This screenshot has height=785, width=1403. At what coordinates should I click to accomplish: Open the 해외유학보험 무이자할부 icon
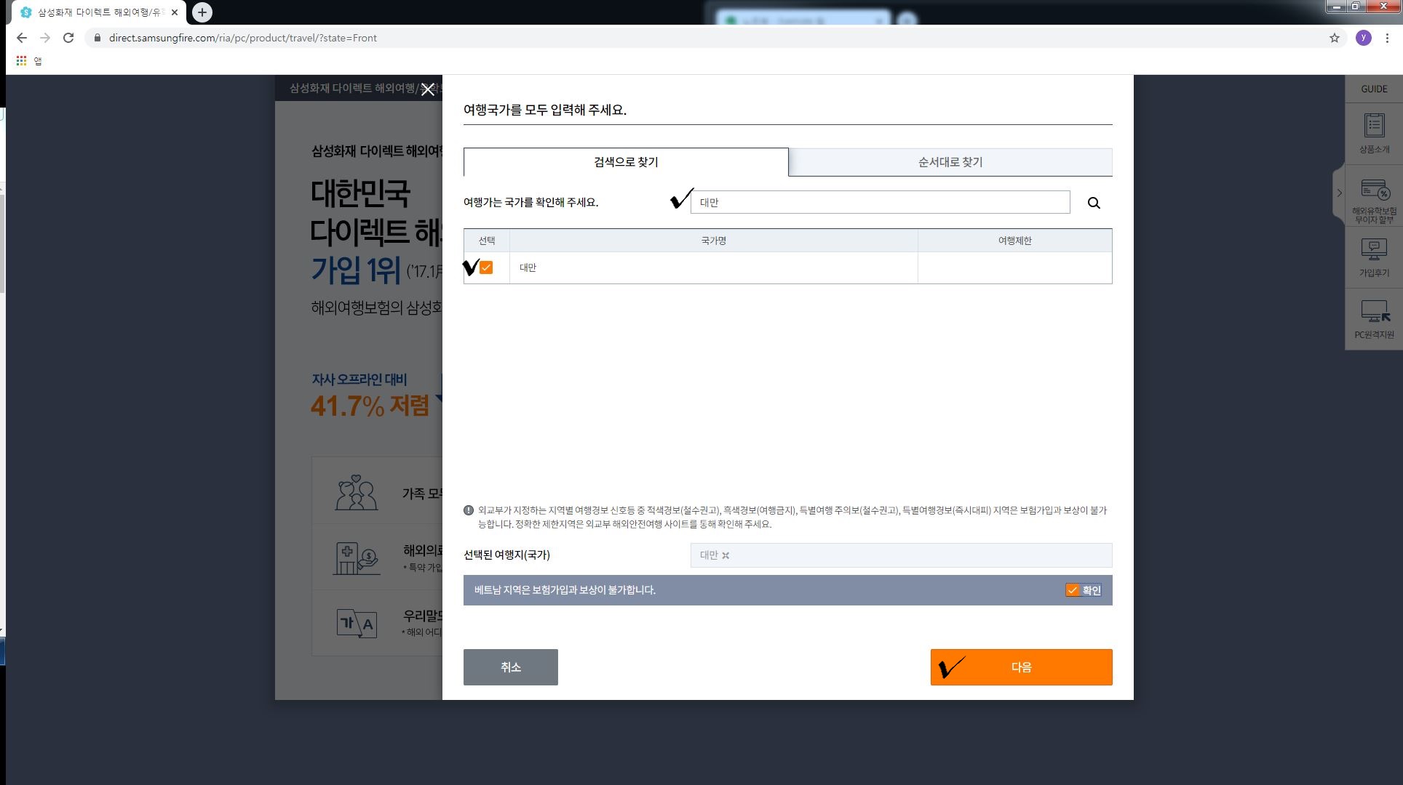click(1374, 201)
